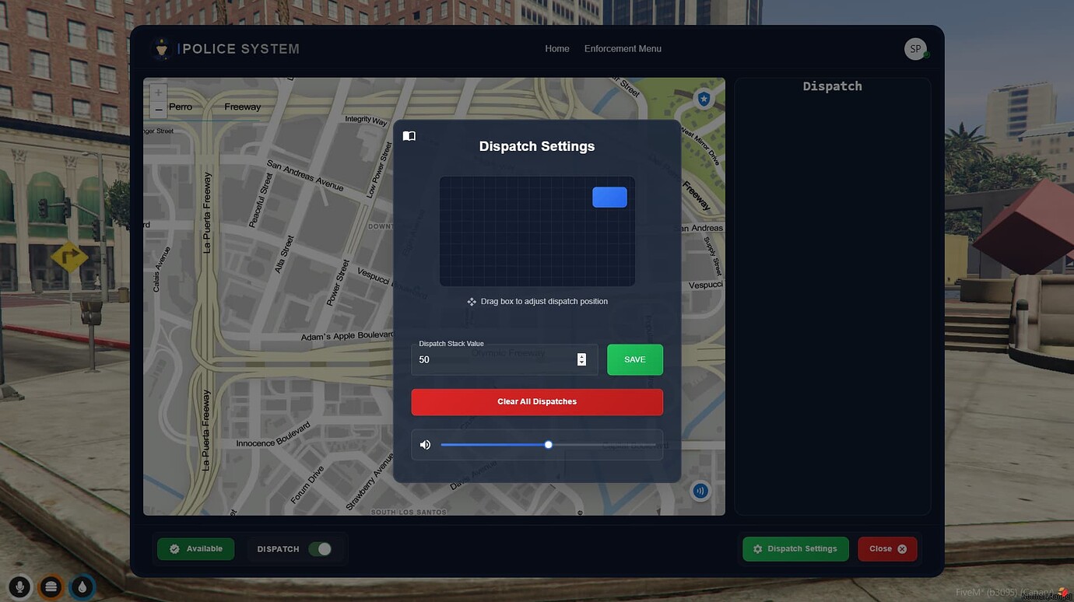Screen dimensions: 1074x602
Task: Open the Home menu item
Action: tap(556, 48)
